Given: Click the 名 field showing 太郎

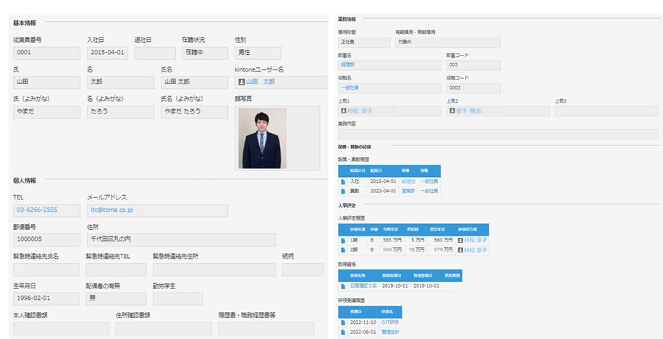Looking at the screenshot, I should [x=120, y=82].
